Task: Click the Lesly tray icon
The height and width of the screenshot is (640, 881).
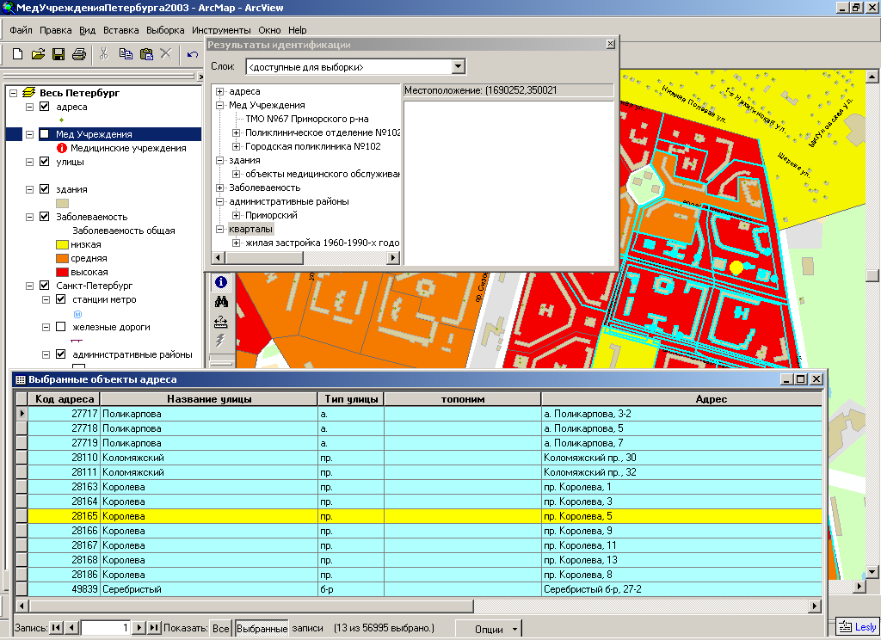Action: click(858, 627)
